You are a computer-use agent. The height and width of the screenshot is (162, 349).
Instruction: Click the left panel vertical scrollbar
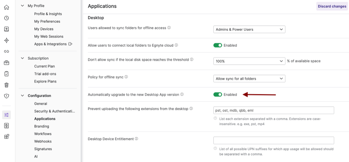pos(81,81)
